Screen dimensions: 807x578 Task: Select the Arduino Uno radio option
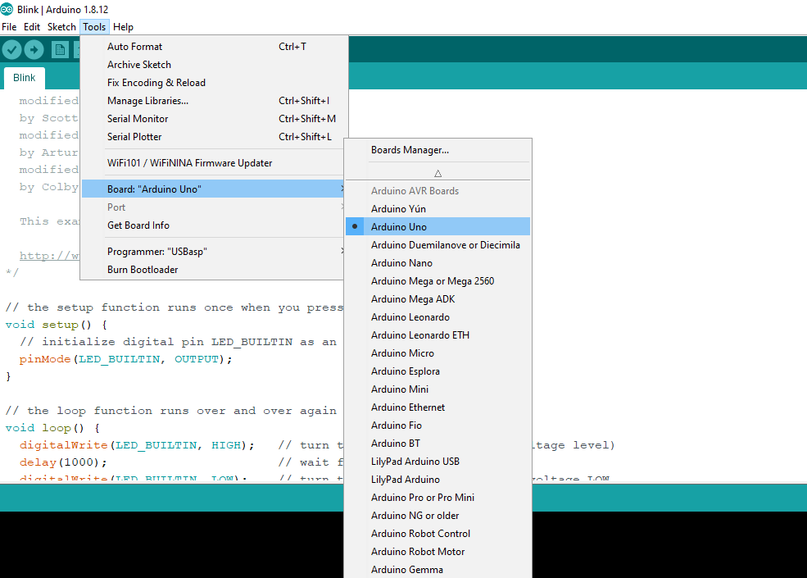click(x=398, y=227)
